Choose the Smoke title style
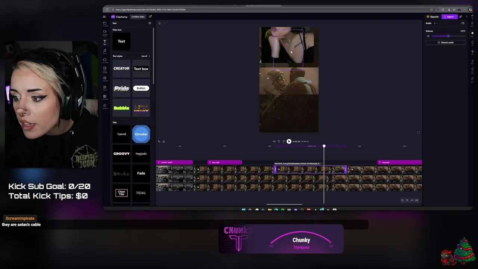The width and height of the screenshot is (478, 269). point(121,173)
